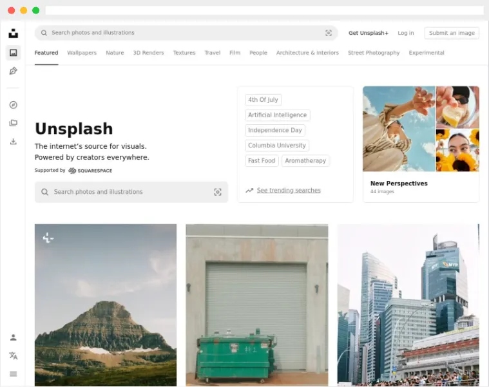Click the browser address bar
This screenshot has width=489, height=387.
point(264,10)
